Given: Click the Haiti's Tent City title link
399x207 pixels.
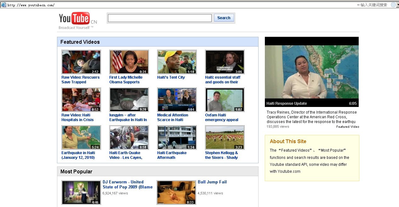Looking at the screenshot, I should [171, 77].
